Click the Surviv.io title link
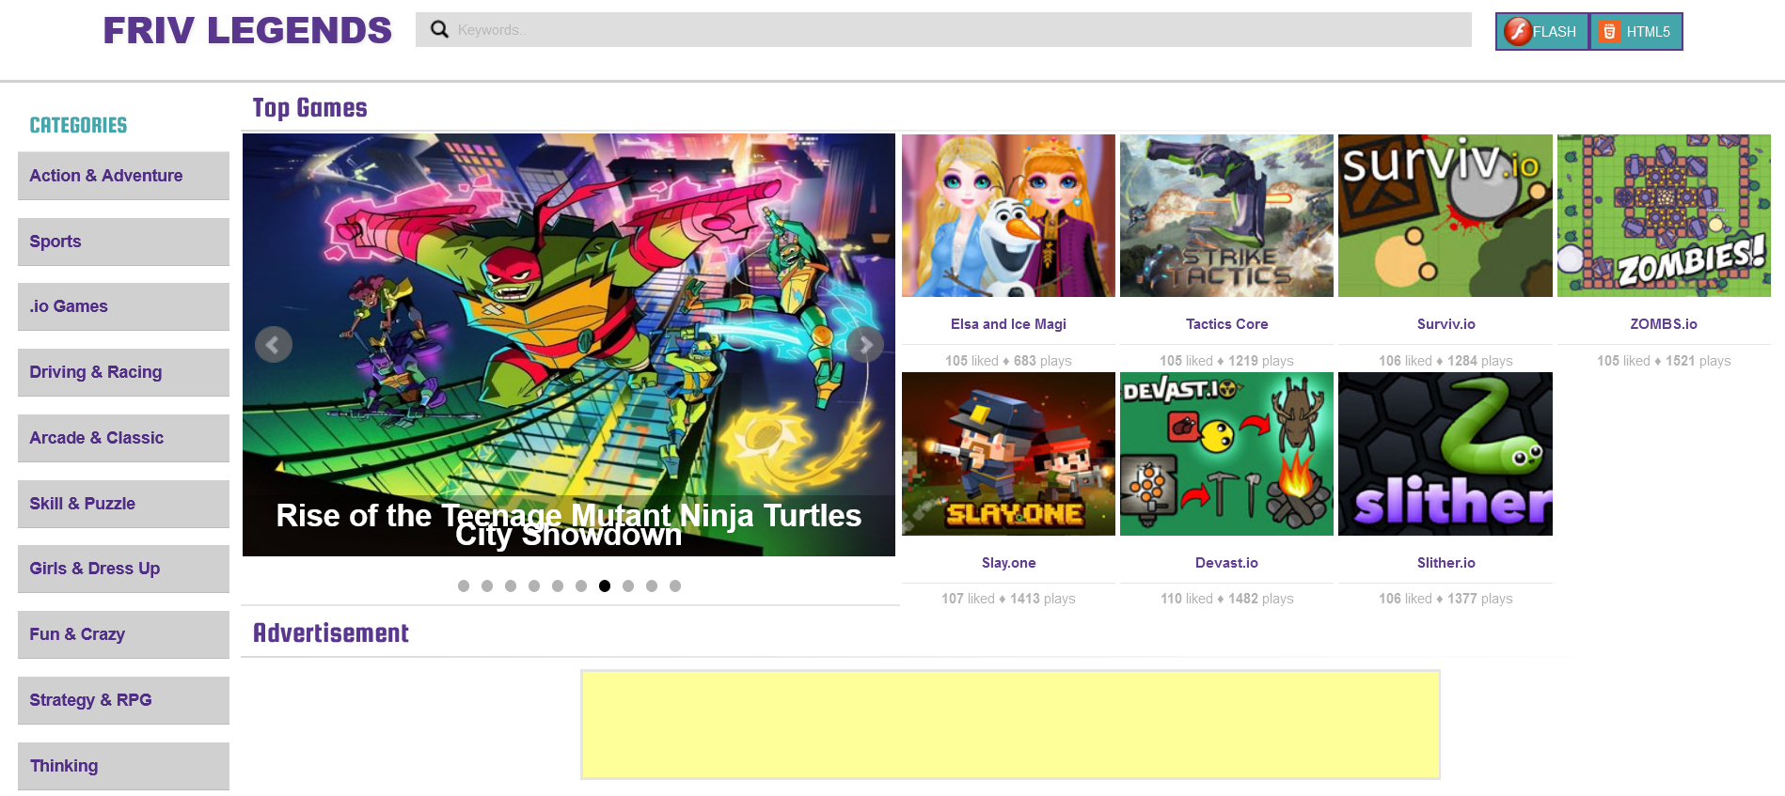The width and height of the screenshot is (1785, 796). point(1446,324)
